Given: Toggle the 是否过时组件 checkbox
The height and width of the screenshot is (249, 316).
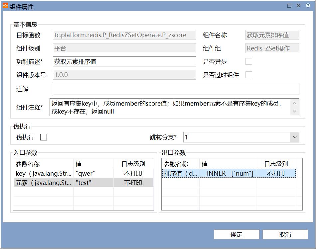Looking at the screenshot, I should point(249,75).
